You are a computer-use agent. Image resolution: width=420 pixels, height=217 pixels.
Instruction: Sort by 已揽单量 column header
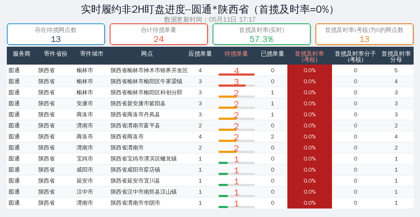coord(272,54)
